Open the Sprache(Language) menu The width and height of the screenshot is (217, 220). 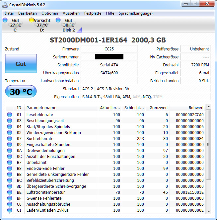[136, 13]
